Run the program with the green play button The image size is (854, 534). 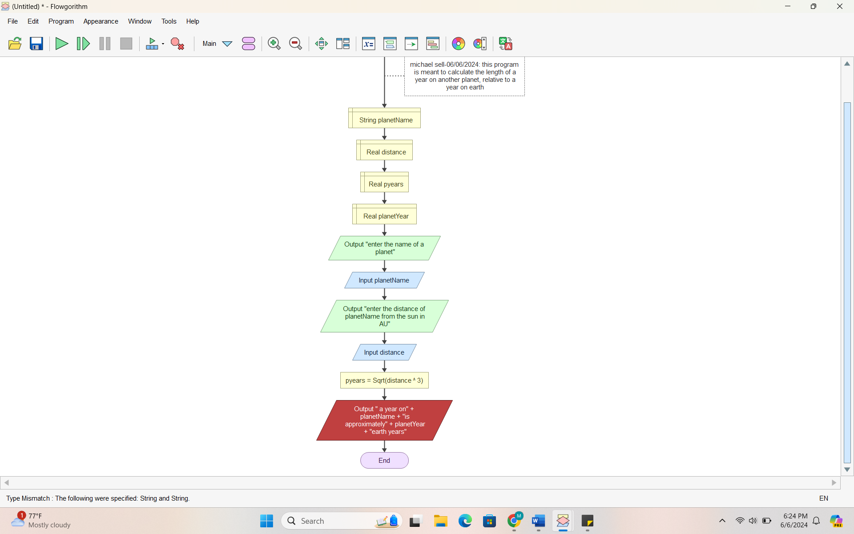(x=61, y=44)
